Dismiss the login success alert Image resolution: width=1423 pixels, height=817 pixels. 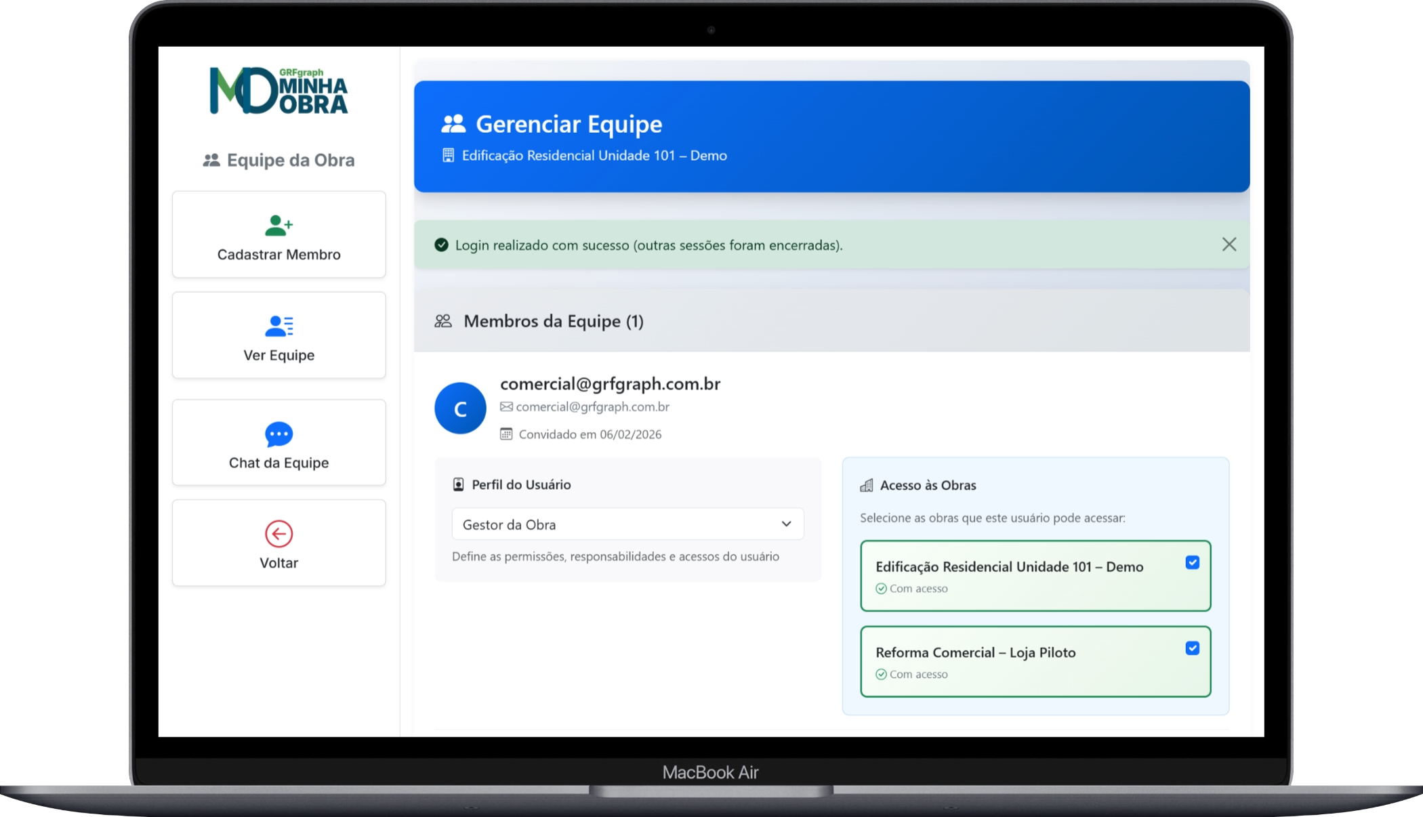[1229, 245]
